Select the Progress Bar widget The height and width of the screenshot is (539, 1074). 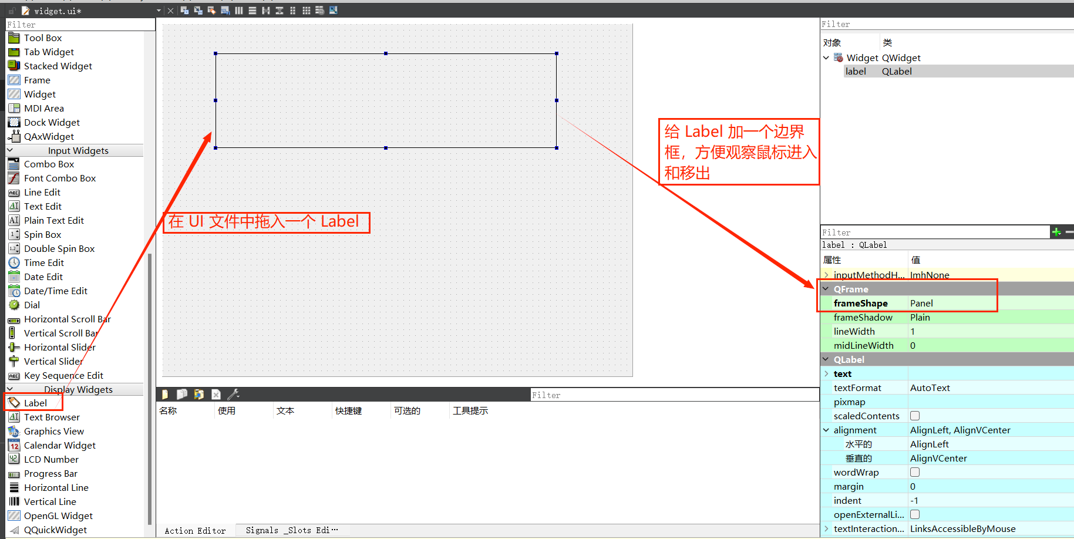point(50,473)
